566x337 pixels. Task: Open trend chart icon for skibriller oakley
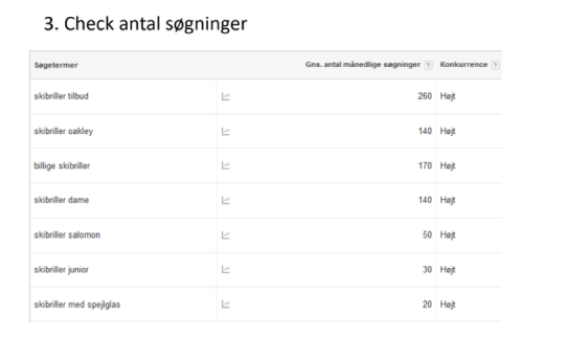tap(226, 131)
